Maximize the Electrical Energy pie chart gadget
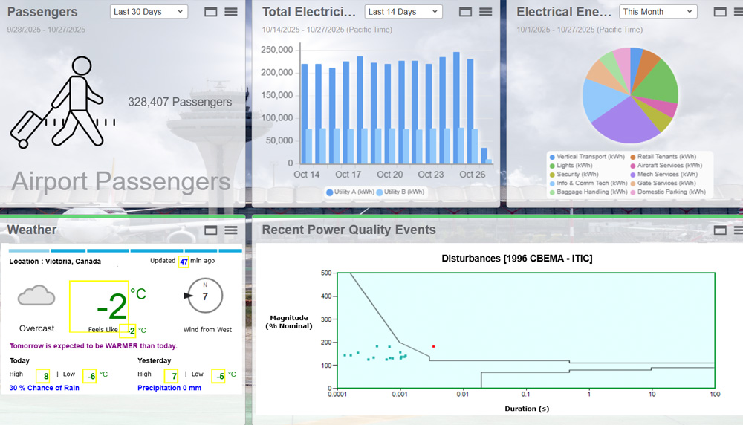The image size is (743, 425). [719, 12]
